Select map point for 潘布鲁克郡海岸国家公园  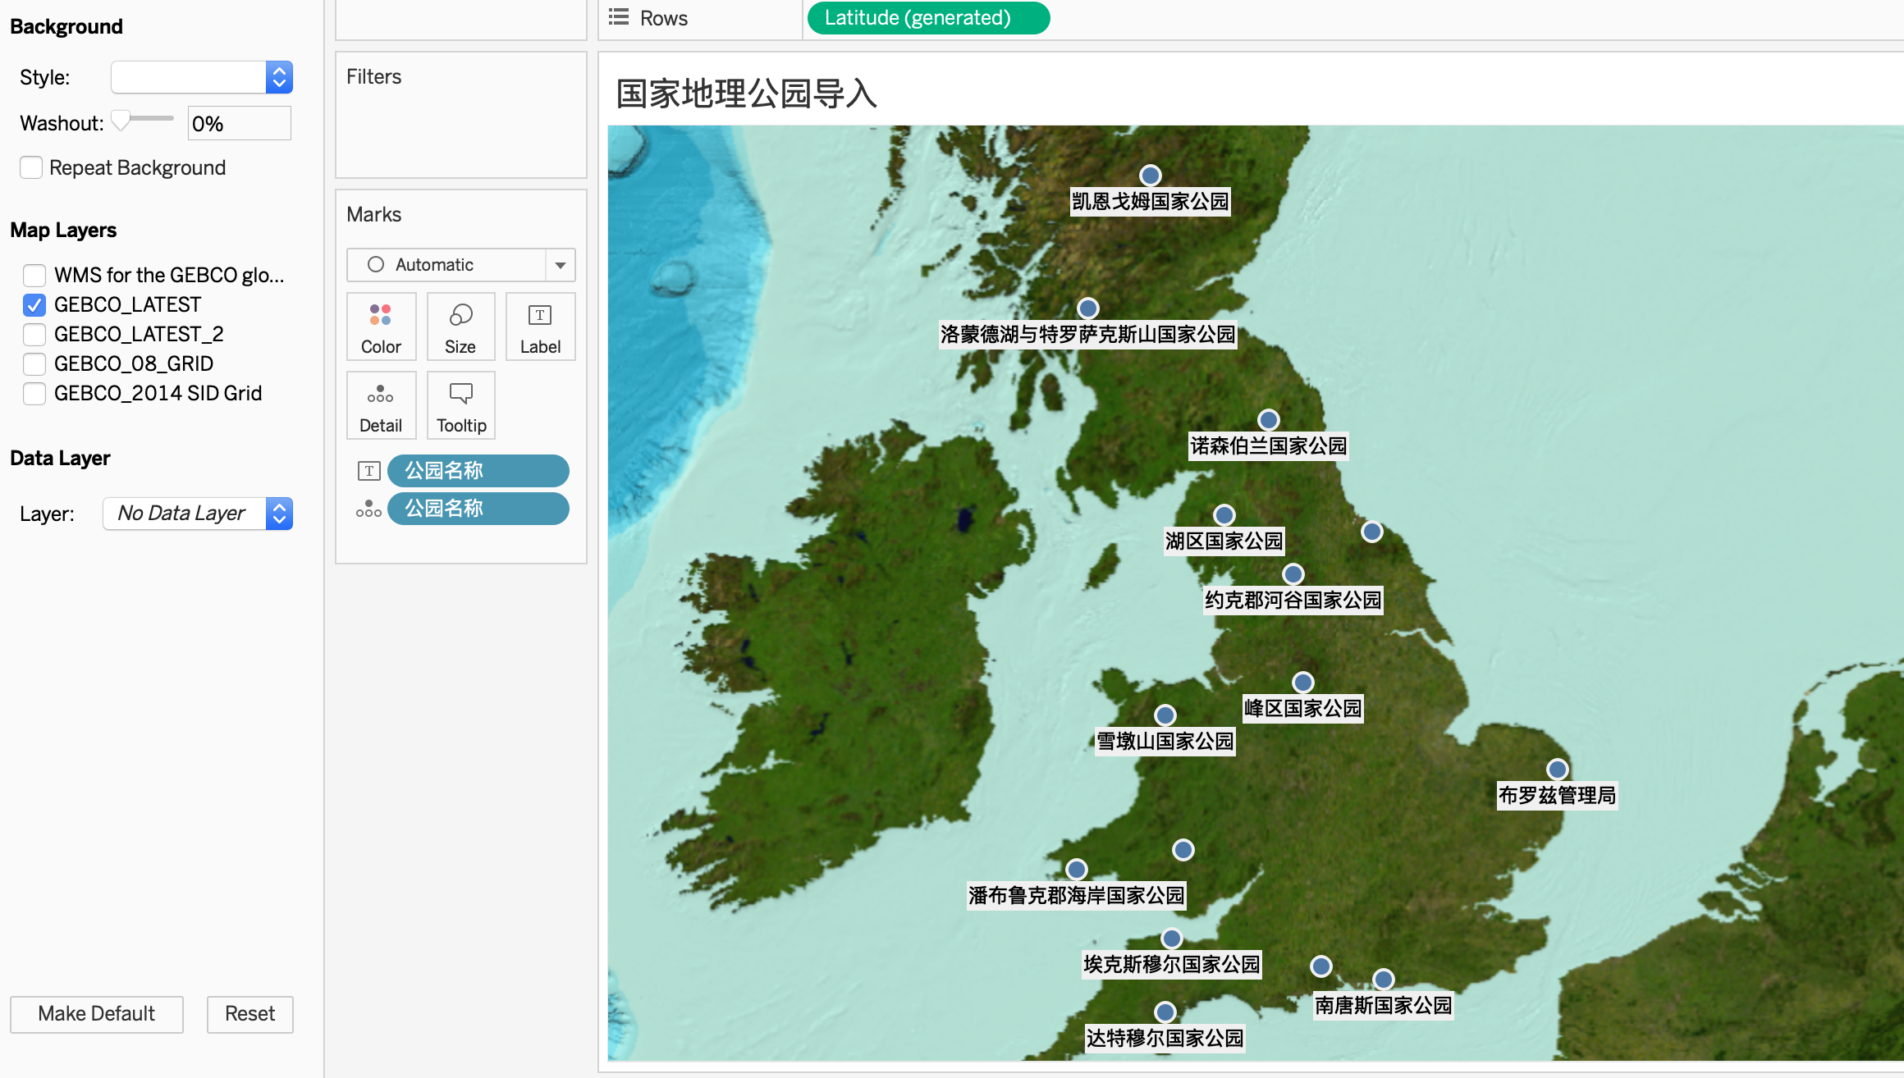[x=1077, y=870]
